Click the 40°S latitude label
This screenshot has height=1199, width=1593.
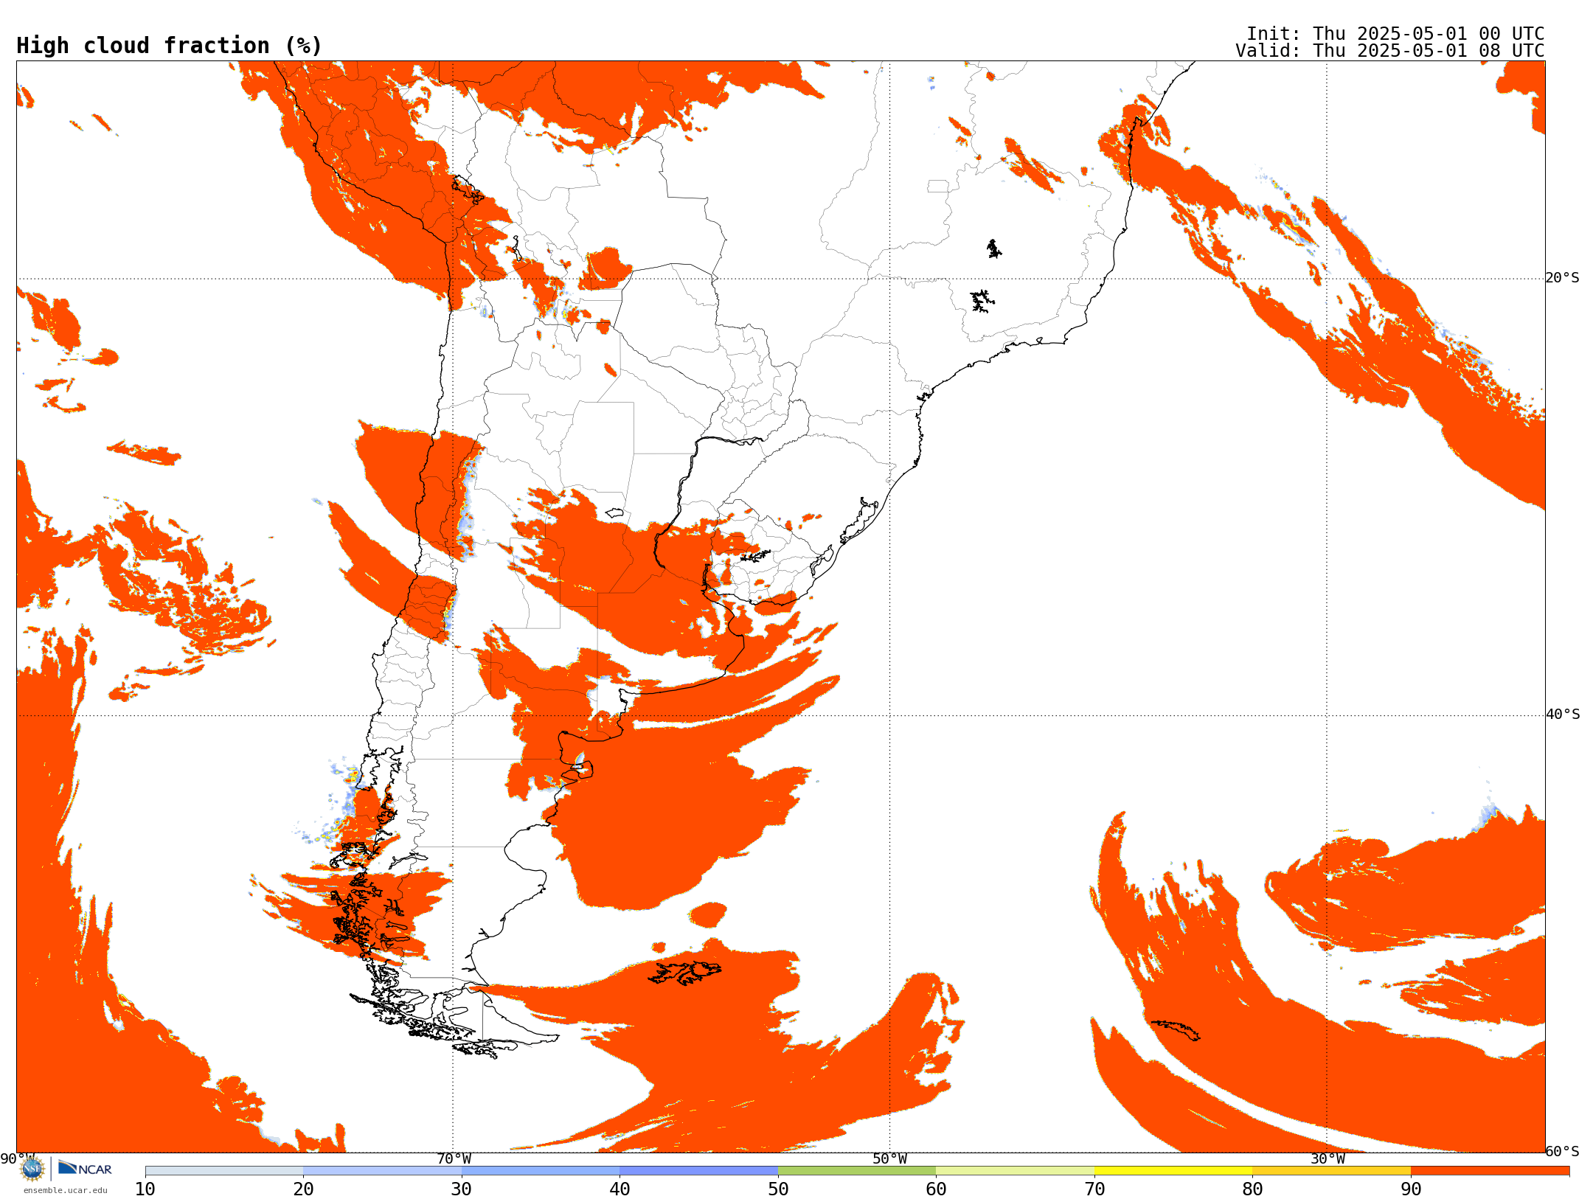coord(1563,715)
